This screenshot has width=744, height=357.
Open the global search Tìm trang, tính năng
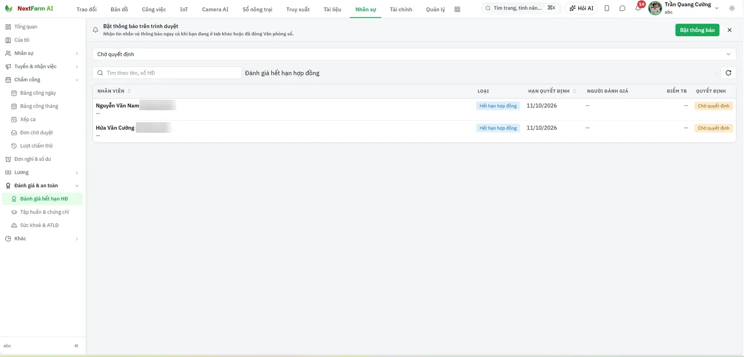click(521, 8)
